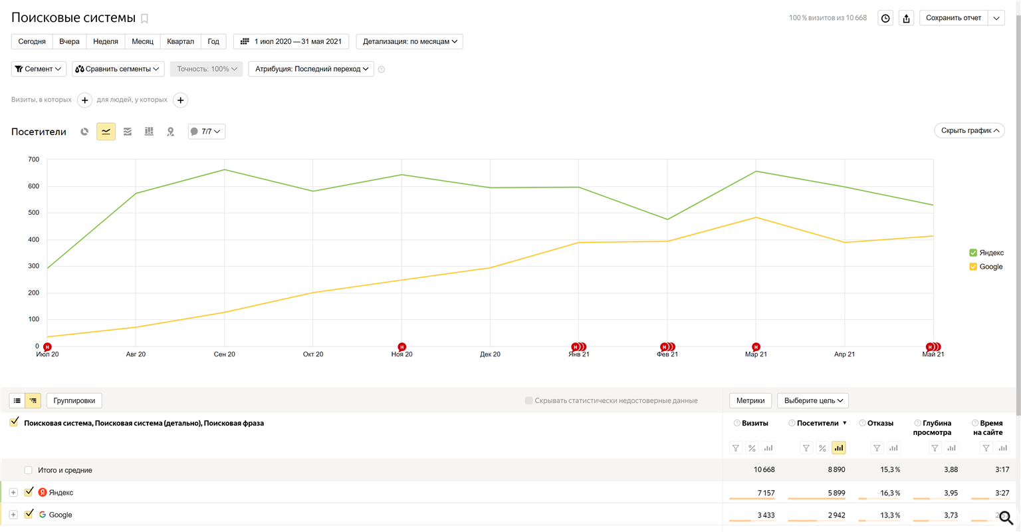
Task: Select the stacked area chart icon
Action: coord(128,132)
